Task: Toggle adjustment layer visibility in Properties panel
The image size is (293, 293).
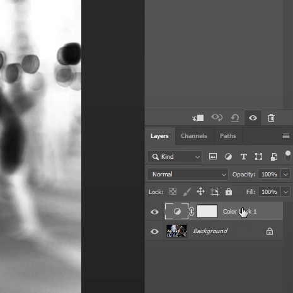Action: click(x=253, y=118)
